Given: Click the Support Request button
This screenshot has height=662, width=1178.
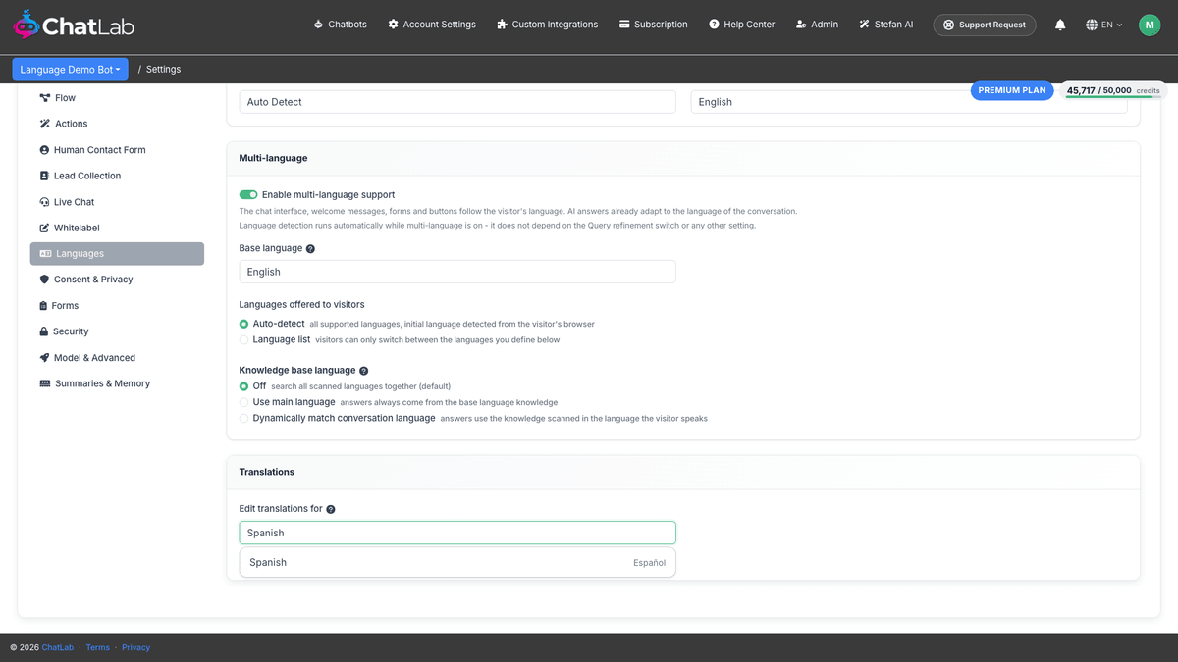Looking at the screenshot, I should (x=985, y=25).
